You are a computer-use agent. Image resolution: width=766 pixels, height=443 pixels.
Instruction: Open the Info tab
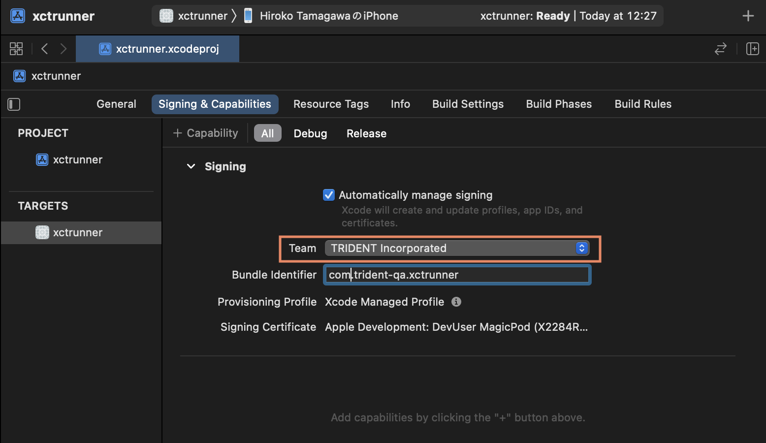400,104
